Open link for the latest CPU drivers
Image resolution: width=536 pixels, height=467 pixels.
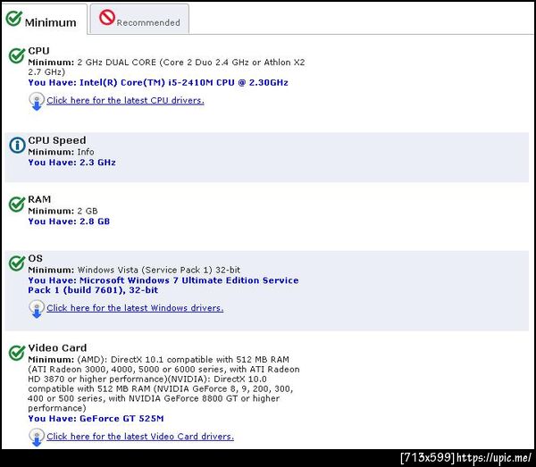pos(125,100)
